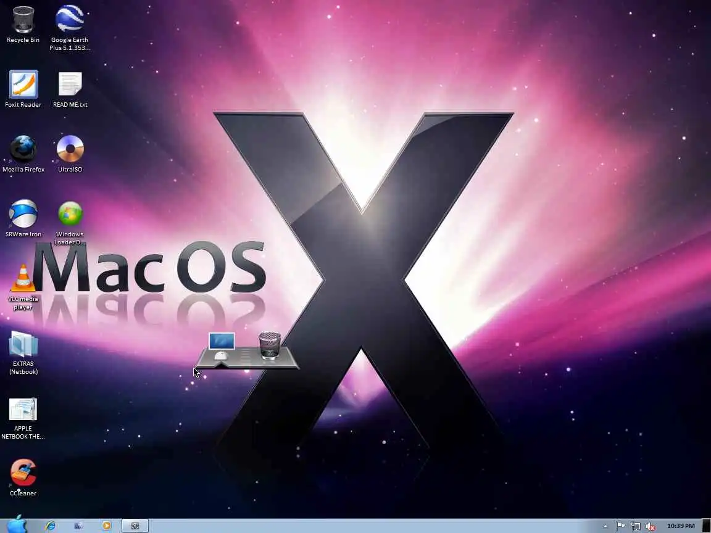Click the computer icon in the floating dock
The width and height of the screenshot is (711, 533).
(x=222, y=346)
